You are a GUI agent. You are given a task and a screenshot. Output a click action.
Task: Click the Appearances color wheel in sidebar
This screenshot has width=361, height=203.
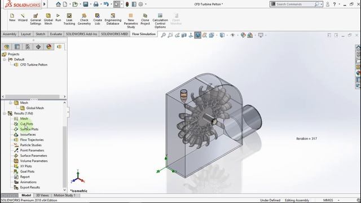coord(358,73)
